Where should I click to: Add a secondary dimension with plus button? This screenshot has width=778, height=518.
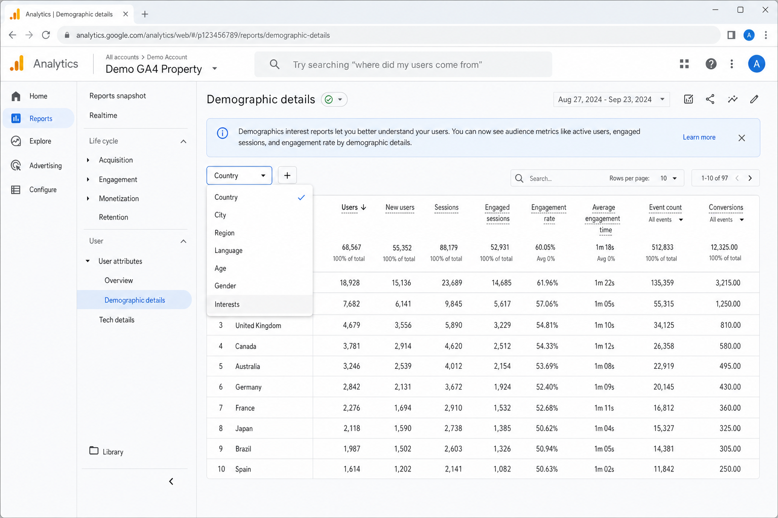(287, 176)
